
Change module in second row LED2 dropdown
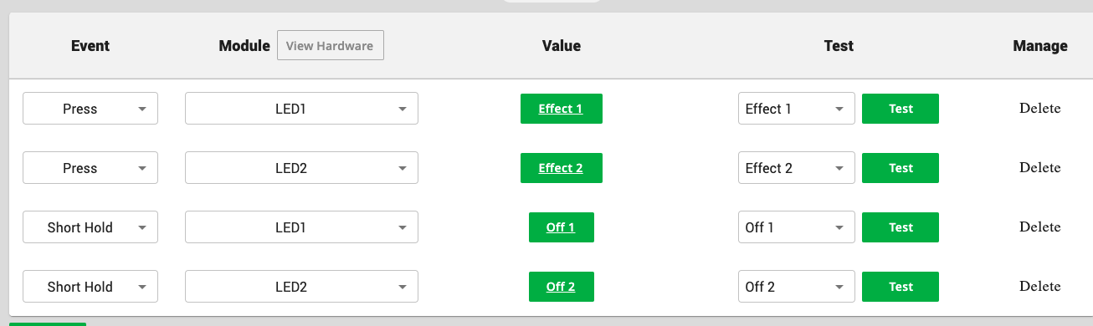(301, 168)
